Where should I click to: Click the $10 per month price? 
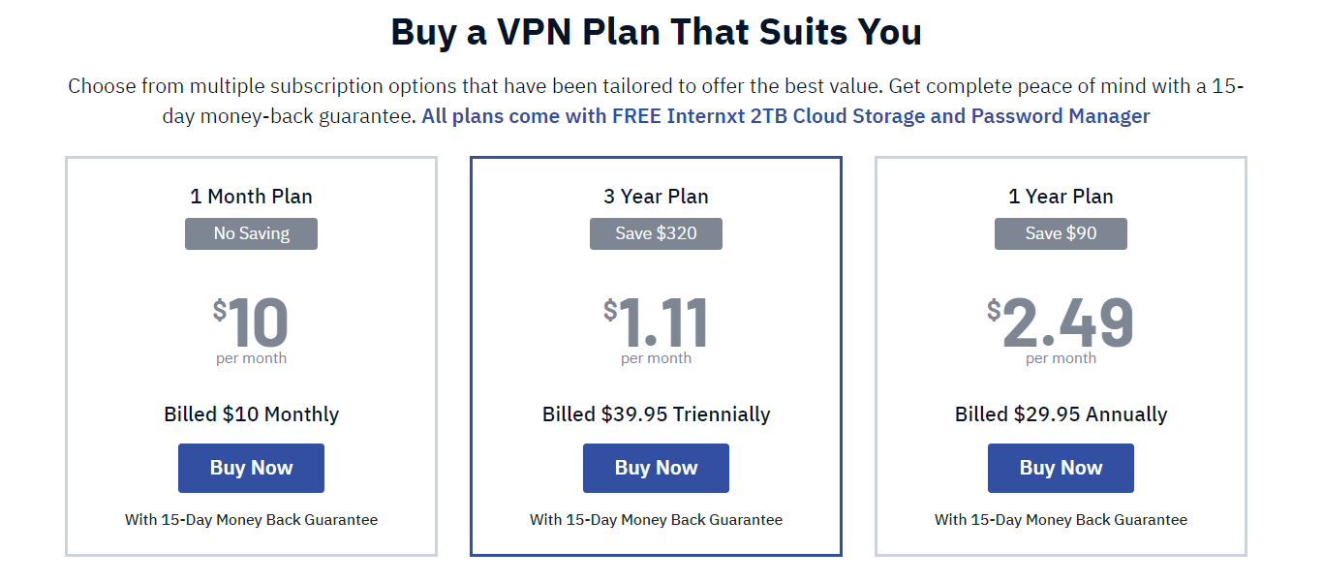coord(251,330)
